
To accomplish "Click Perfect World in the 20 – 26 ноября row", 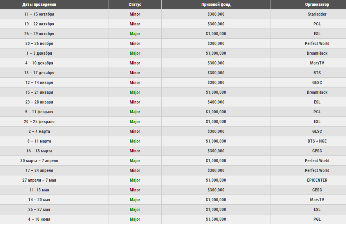I will [x=317, y=43].
